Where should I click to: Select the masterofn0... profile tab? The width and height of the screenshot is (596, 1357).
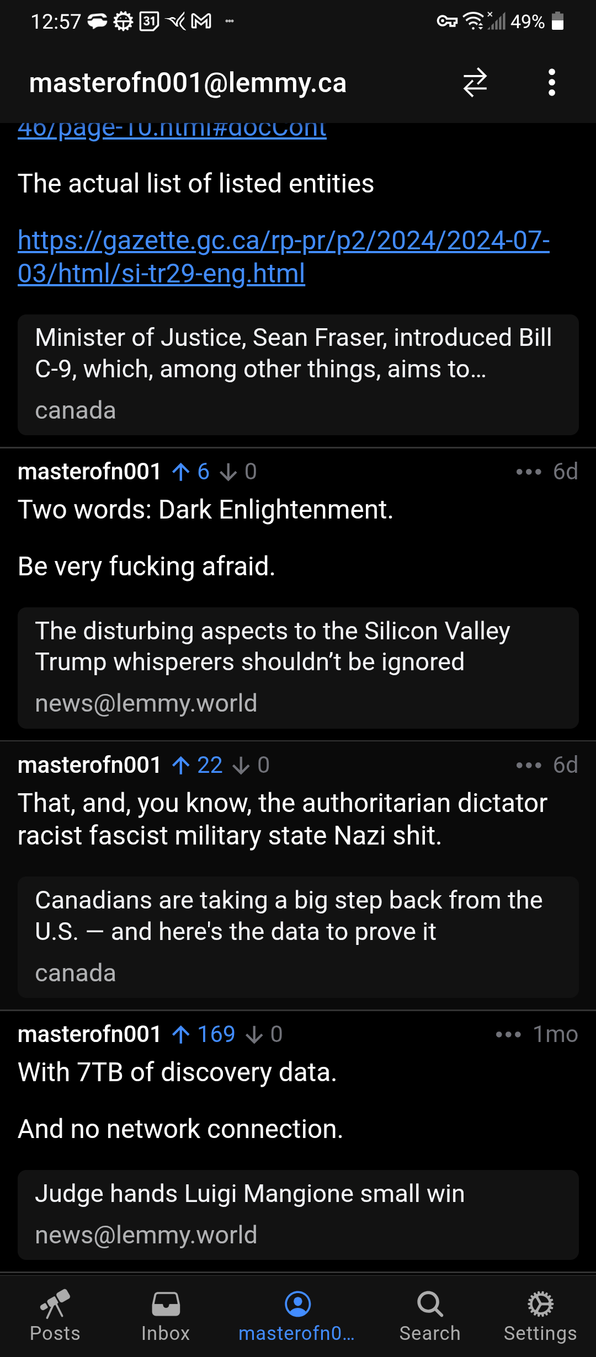click(x=297, y=1316)
